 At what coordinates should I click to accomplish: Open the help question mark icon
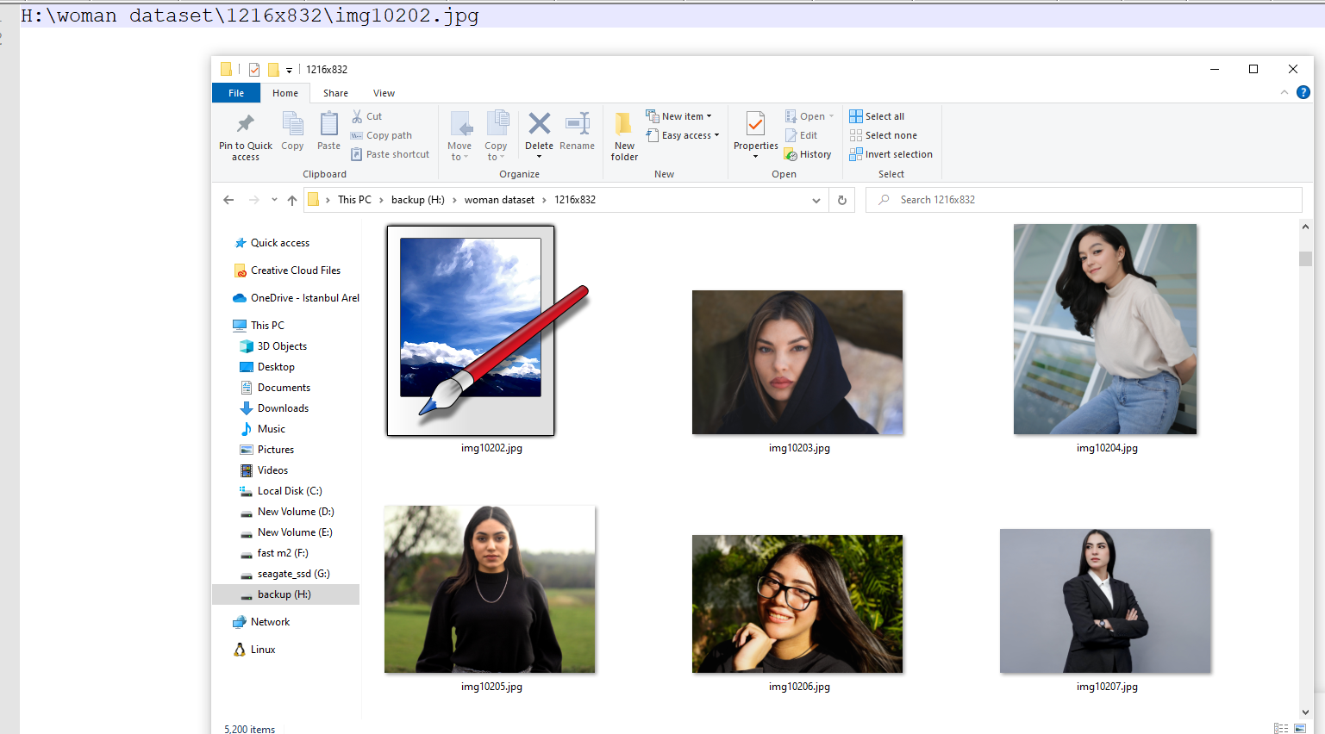(1303, 92)
